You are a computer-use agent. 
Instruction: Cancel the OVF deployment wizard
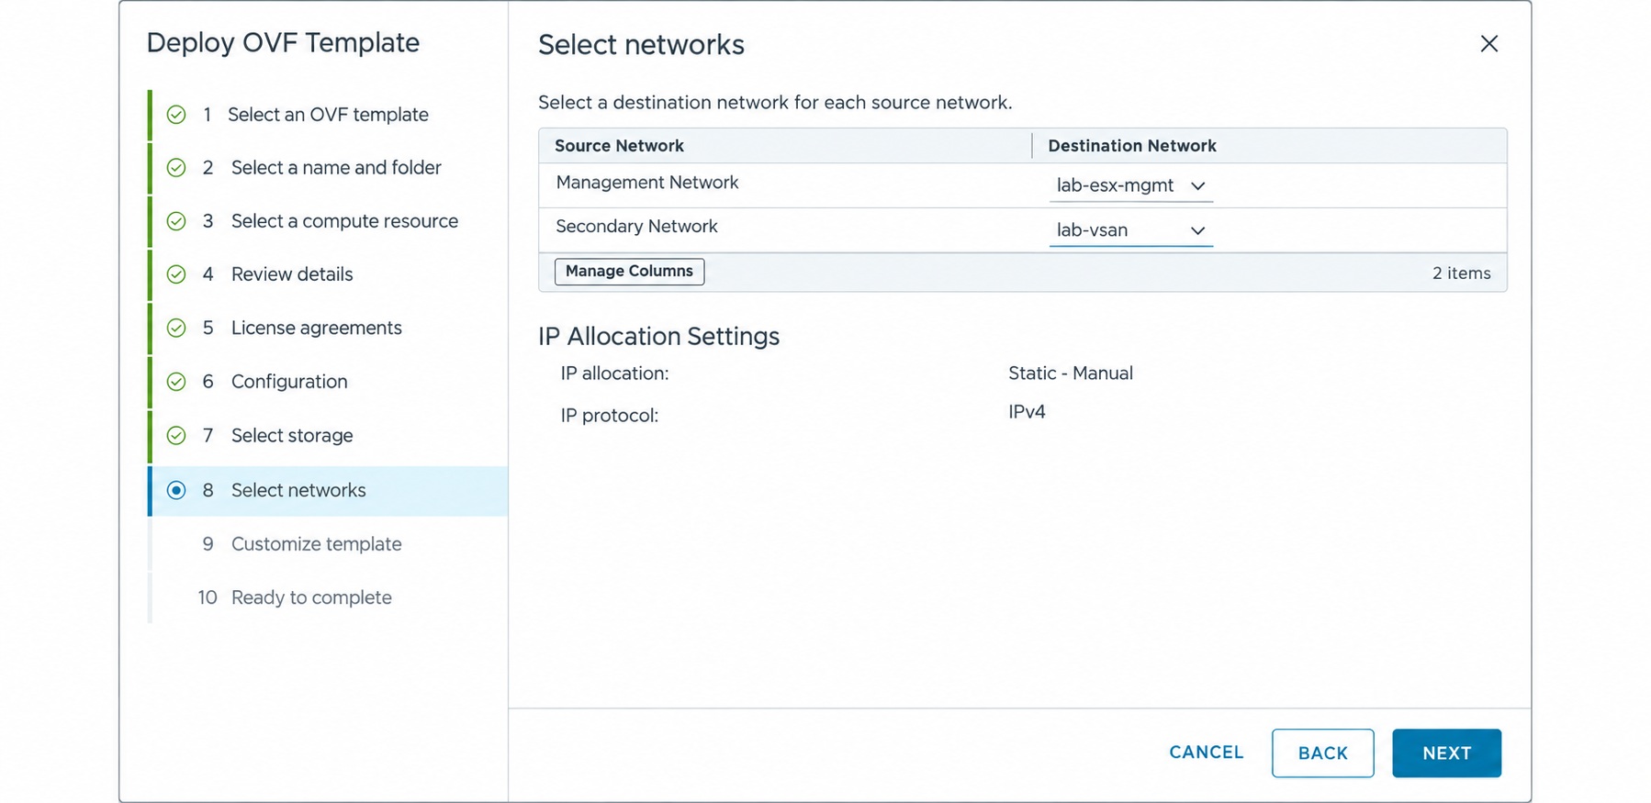pyautogui.click(x=1206, y=753)
